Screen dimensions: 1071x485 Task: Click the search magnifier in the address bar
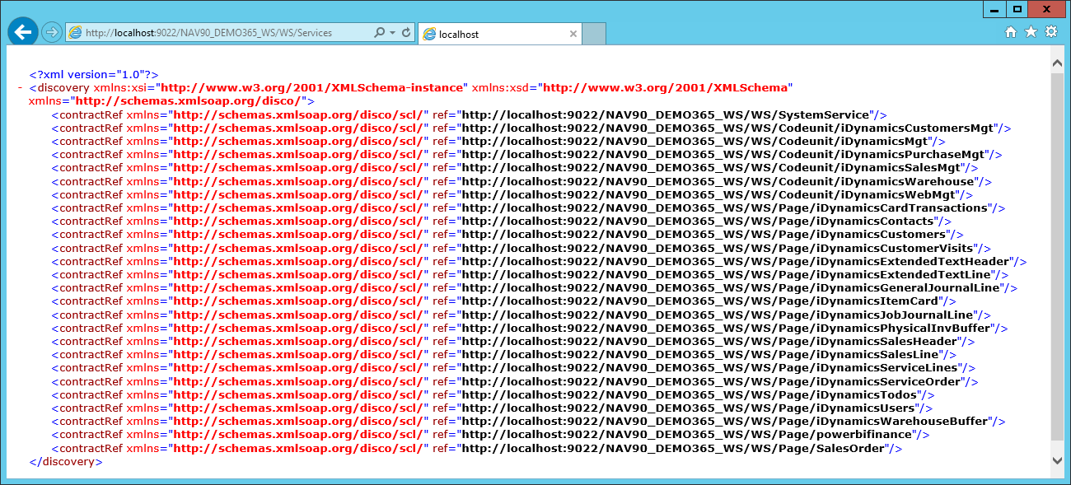click(379, 33)
